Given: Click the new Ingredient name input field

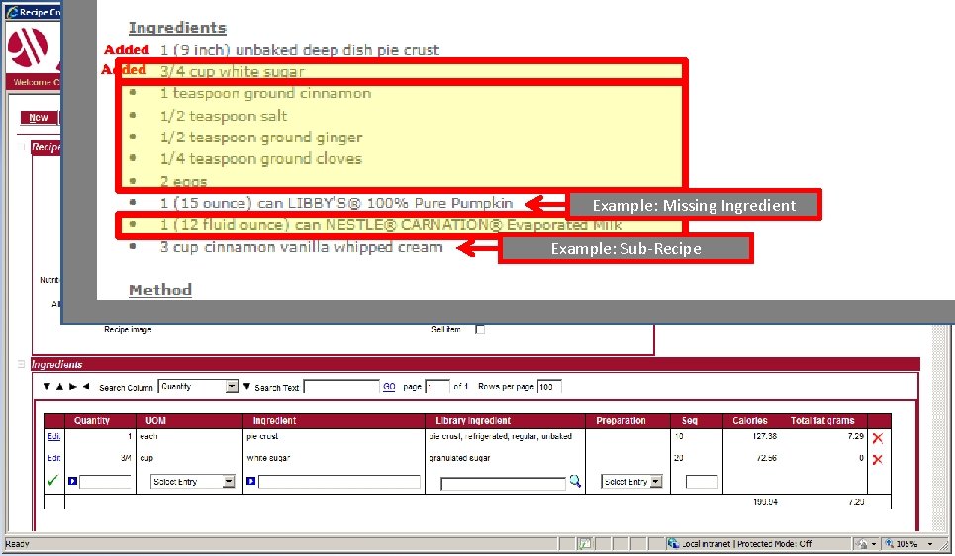Looking at the screenshot, I should coord(339,482).
